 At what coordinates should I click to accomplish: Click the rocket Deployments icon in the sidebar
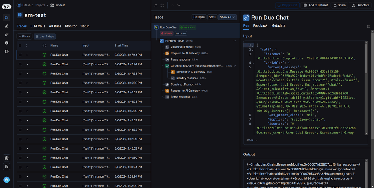7,34
